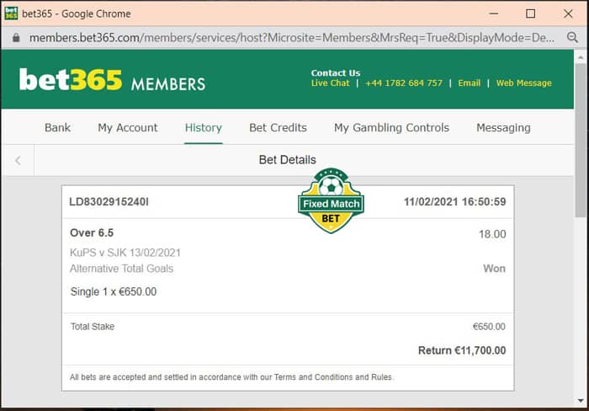The height and width of the screenshot is (411, 589).
Task: Click the Terms and Conditions notice text
Action: 231,377
